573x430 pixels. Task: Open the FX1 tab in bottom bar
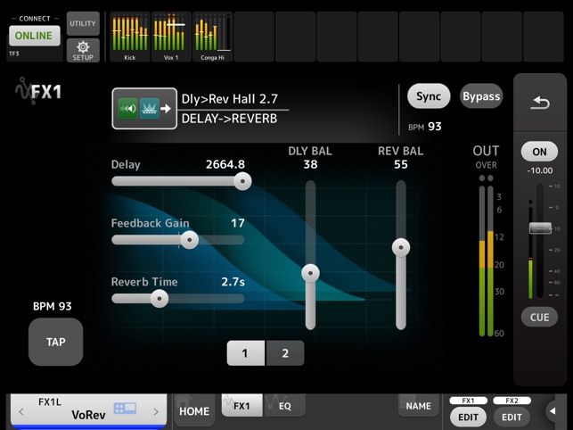(241, 406)
